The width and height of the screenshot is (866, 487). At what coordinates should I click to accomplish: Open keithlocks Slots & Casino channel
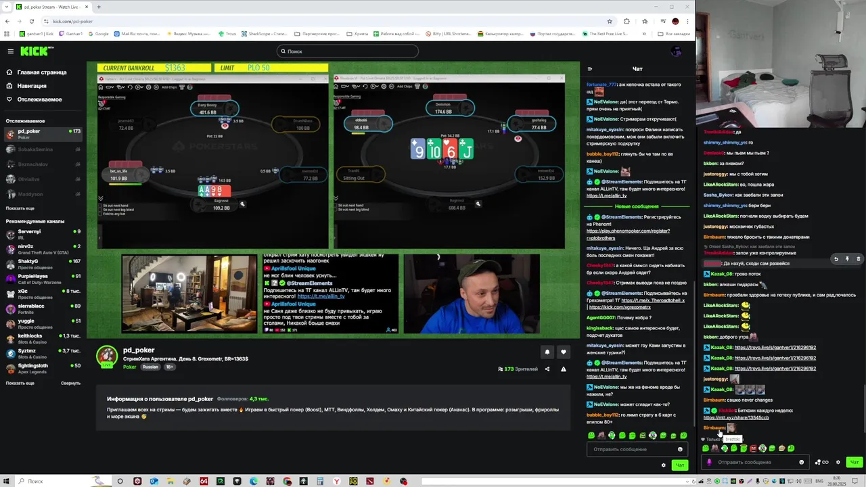43,338
